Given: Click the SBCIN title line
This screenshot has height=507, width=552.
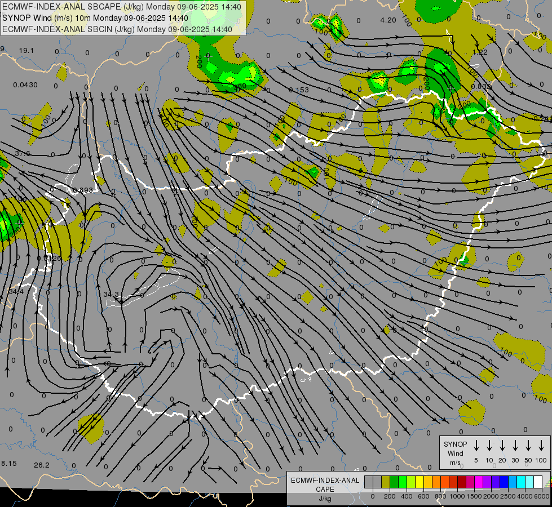Looking at the screenshot, I should [117, 29].
